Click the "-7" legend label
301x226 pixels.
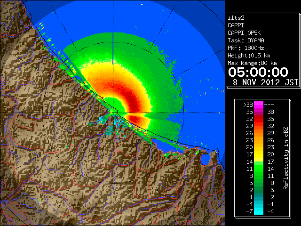[x=249, y=211]
